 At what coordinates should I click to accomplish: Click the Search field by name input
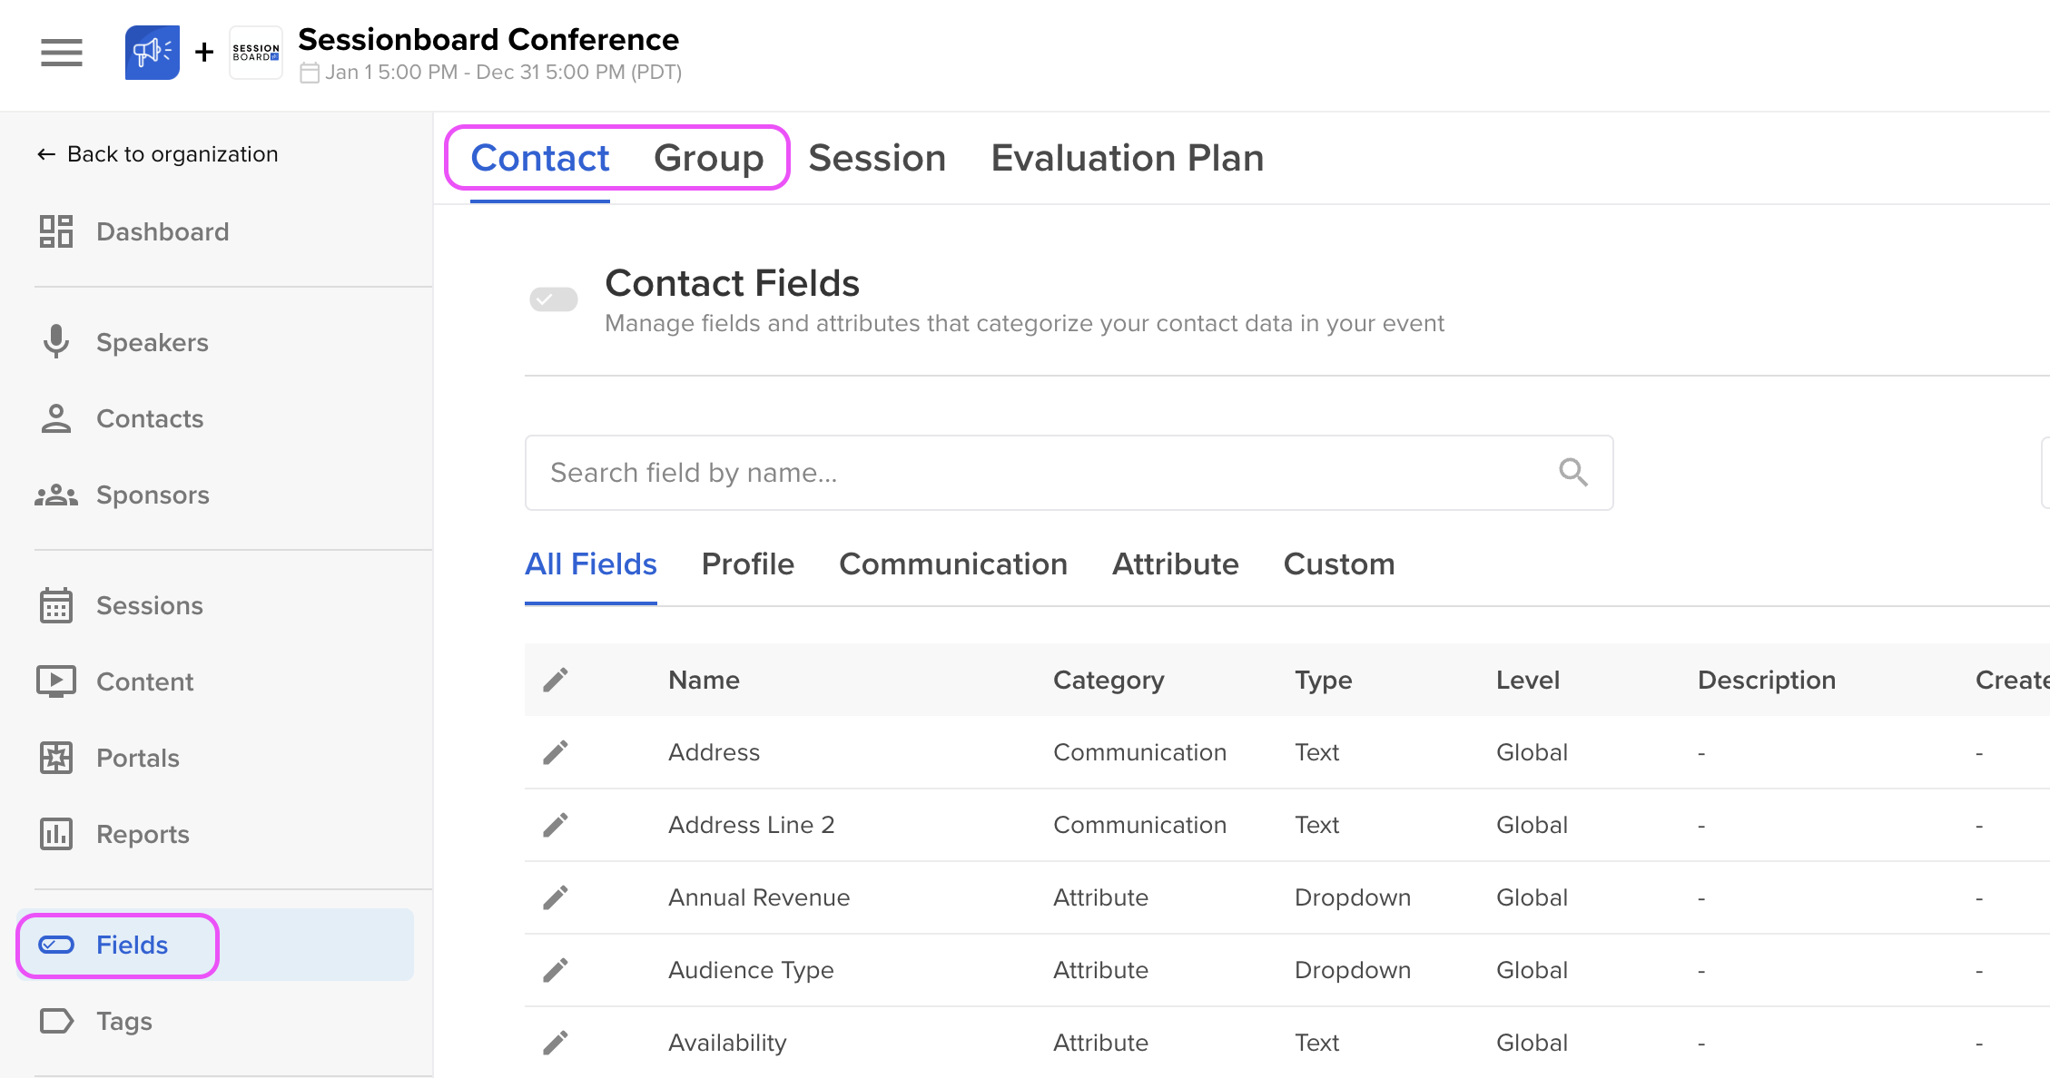(x=1044, y=473)
